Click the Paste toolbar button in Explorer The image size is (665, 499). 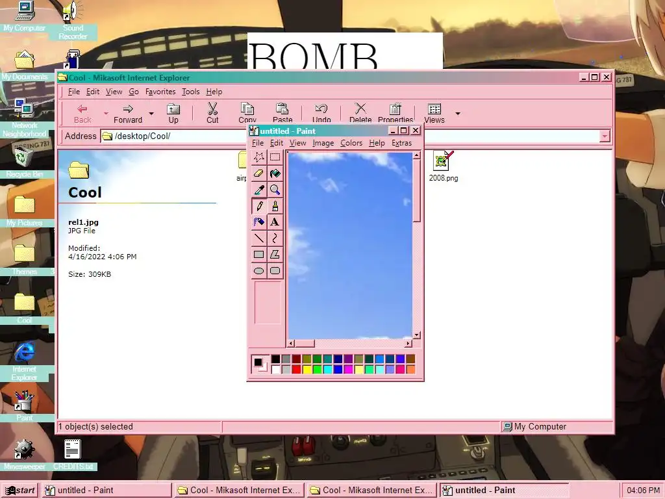[282, 113]
